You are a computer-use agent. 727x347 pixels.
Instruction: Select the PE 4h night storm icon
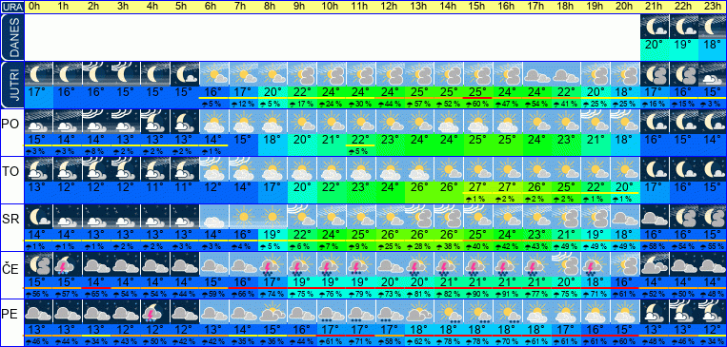[x=155, y=312]
